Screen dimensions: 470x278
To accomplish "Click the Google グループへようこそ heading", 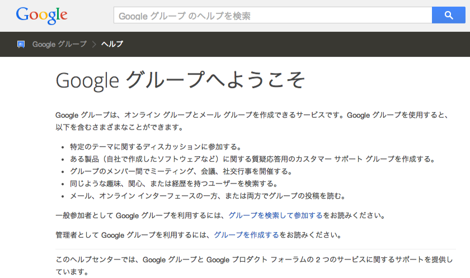I will coord(180,80).
